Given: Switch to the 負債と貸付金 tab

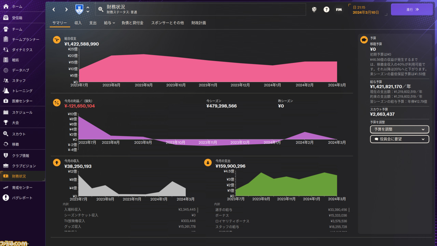Looking at the screenshot, I should (132, 23).
